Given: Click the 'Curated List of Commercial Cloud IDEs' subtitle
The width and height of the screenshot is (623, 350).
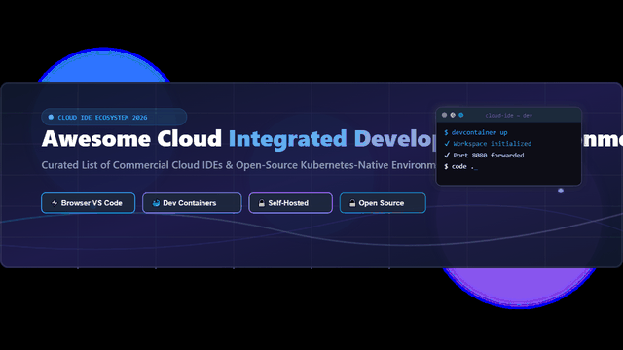Looking at the screenshot, I should [x=132, y=165].
